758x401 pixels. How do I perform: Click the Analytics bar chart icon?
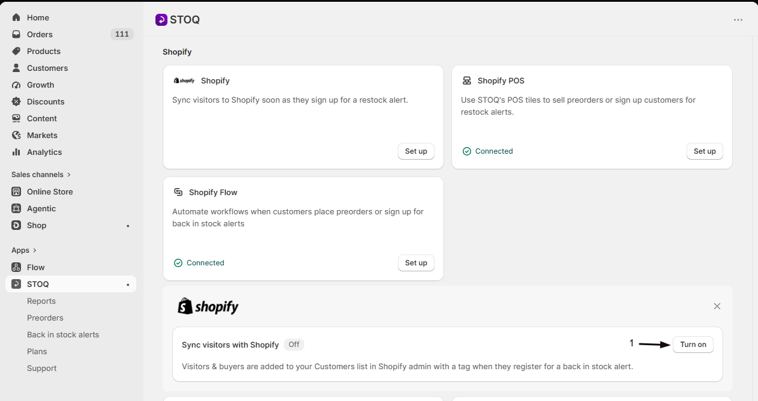(16, 152)
